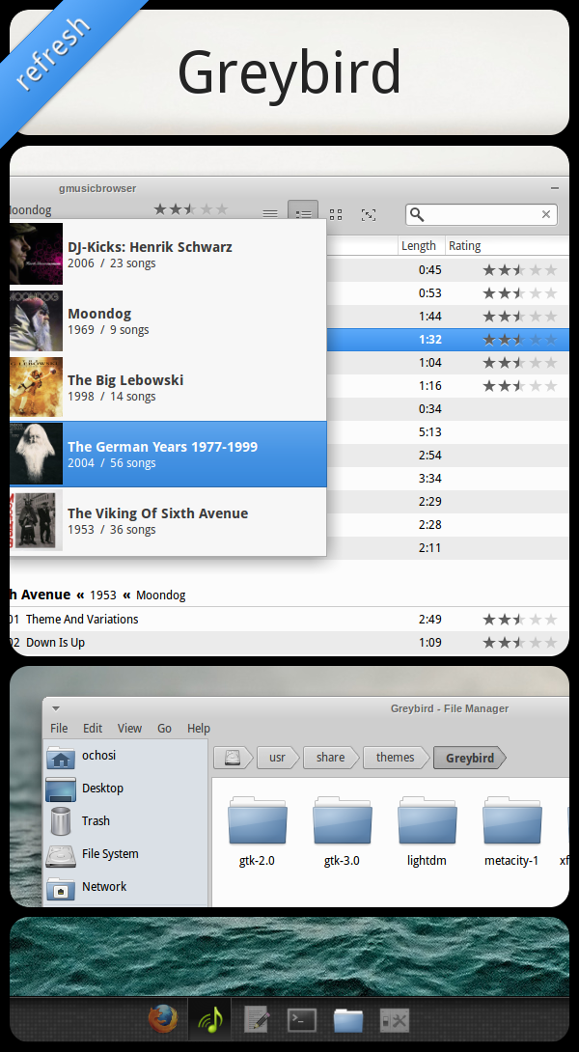Image resolution: width=579 pixels, height=1052 pixels.
Task: Toggle the fullscreen layout button
Action: pyautogui.click(x=368, y=214)
